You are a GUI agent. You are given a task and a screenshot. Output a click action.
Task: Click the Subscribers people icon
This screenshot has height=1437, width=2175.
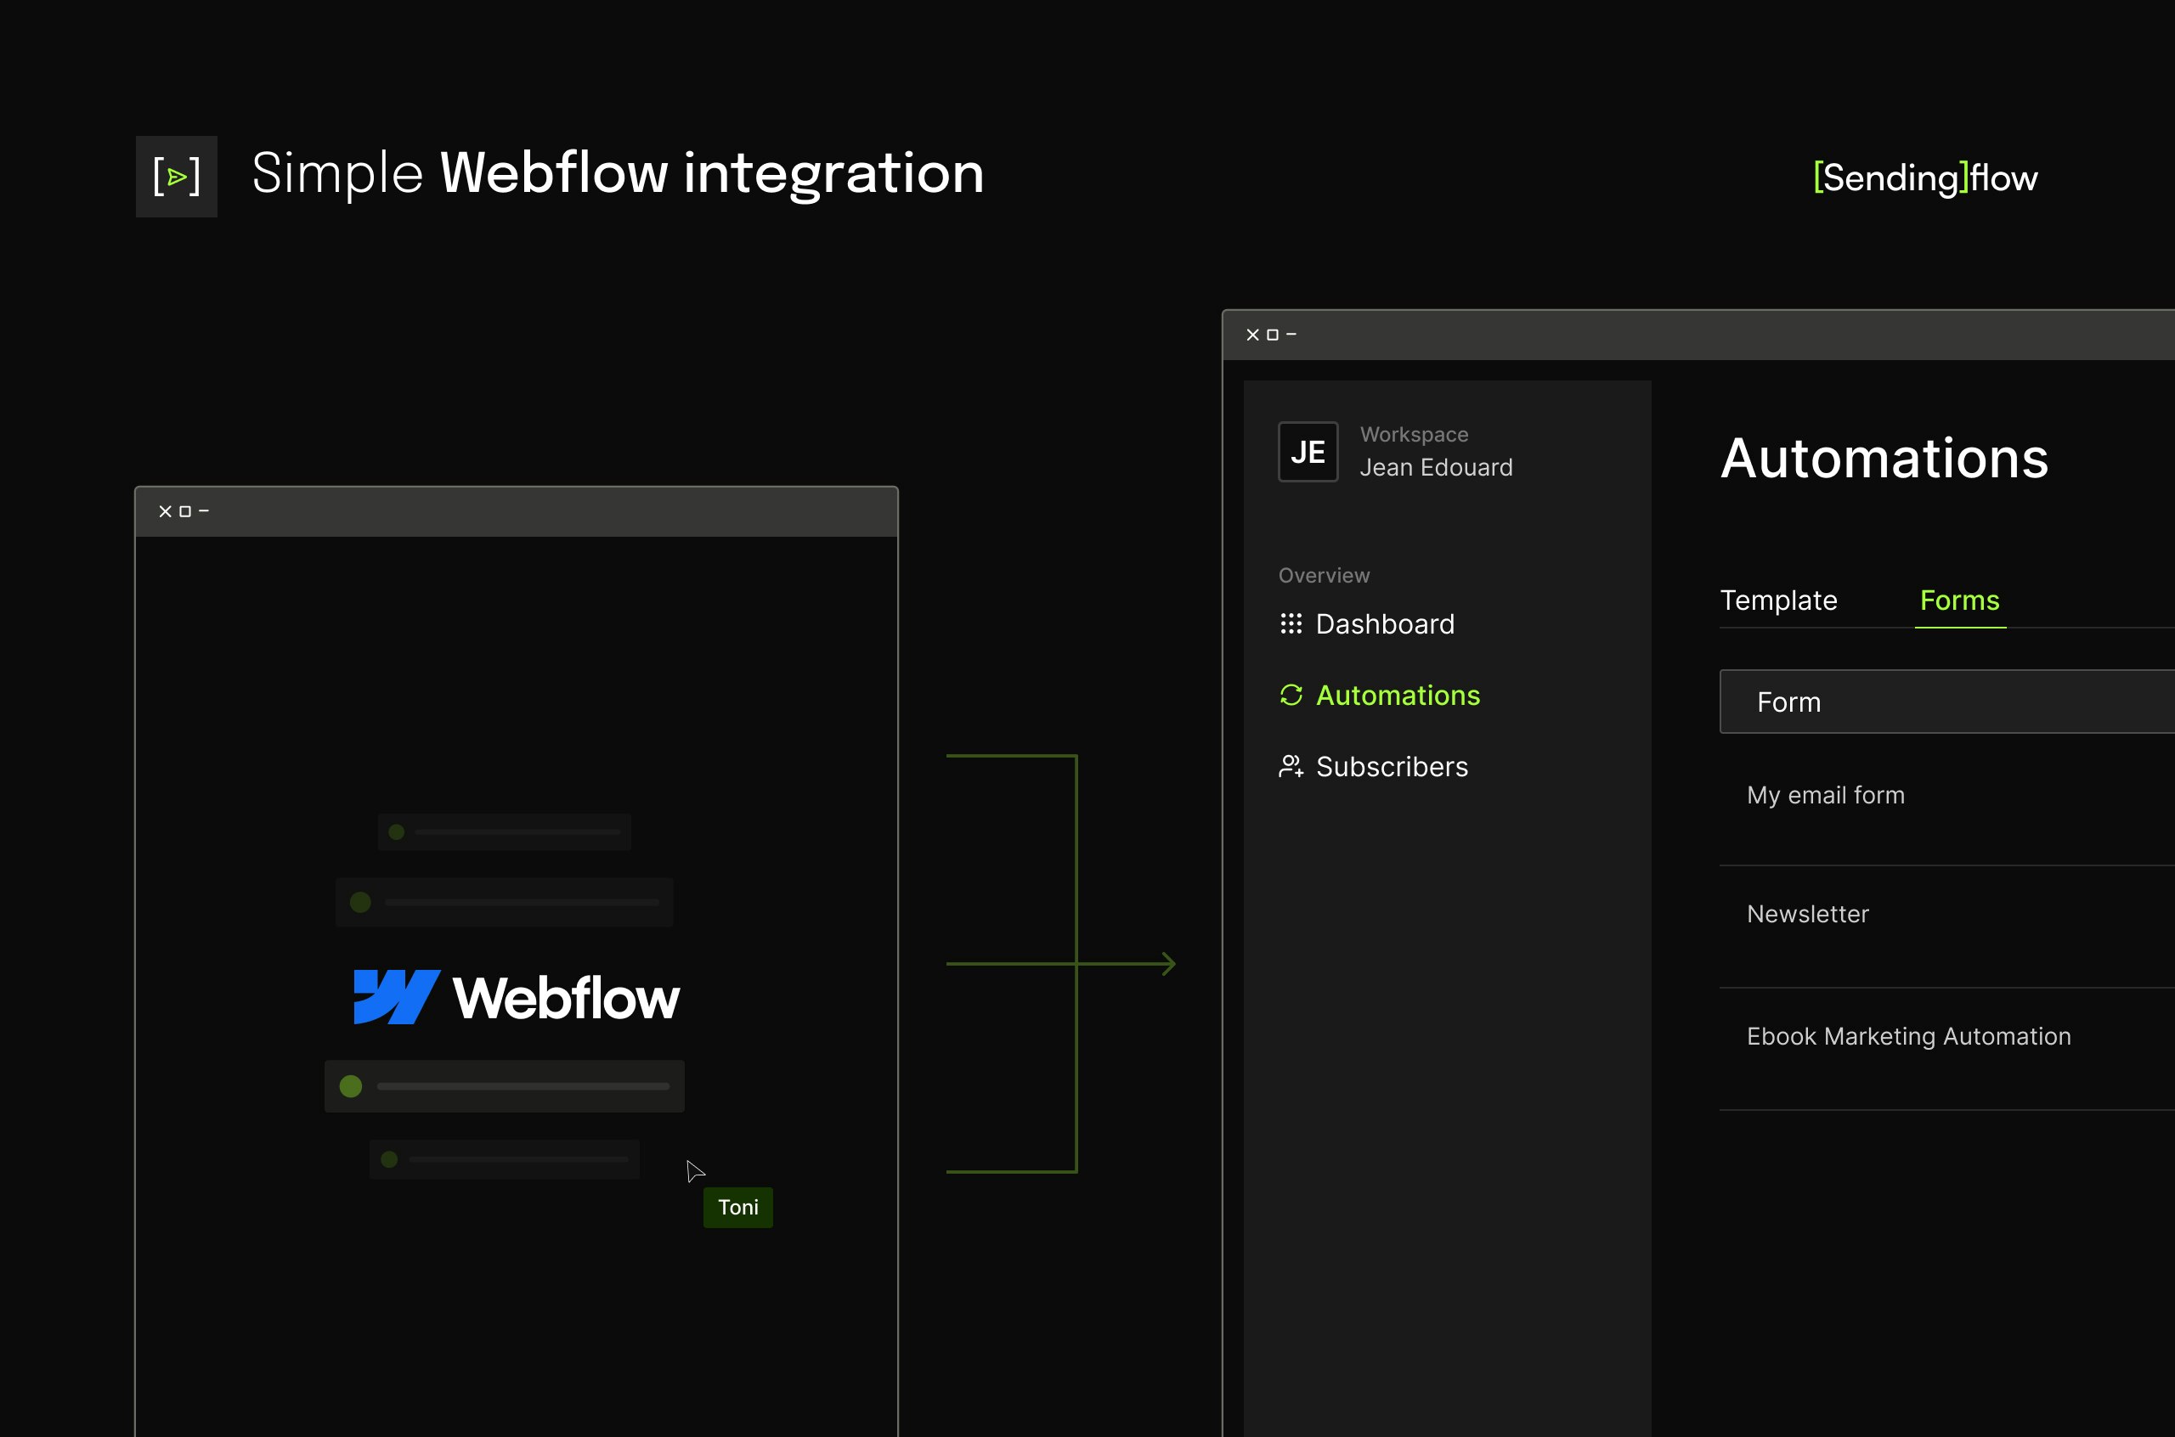tap(1291, 766)
